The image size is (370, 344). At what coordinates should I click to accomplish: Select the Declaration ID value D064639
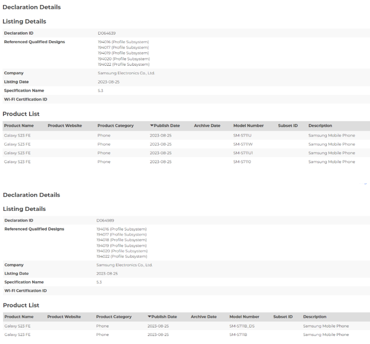tap(107, 33)
